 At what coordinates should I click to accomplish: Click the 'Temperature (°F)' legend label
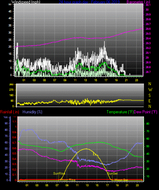tap(120, 112)
